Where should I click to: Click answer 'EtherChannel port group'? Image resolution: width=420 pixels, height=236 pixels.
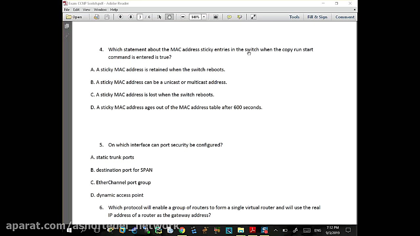click(x=121, y=183)
